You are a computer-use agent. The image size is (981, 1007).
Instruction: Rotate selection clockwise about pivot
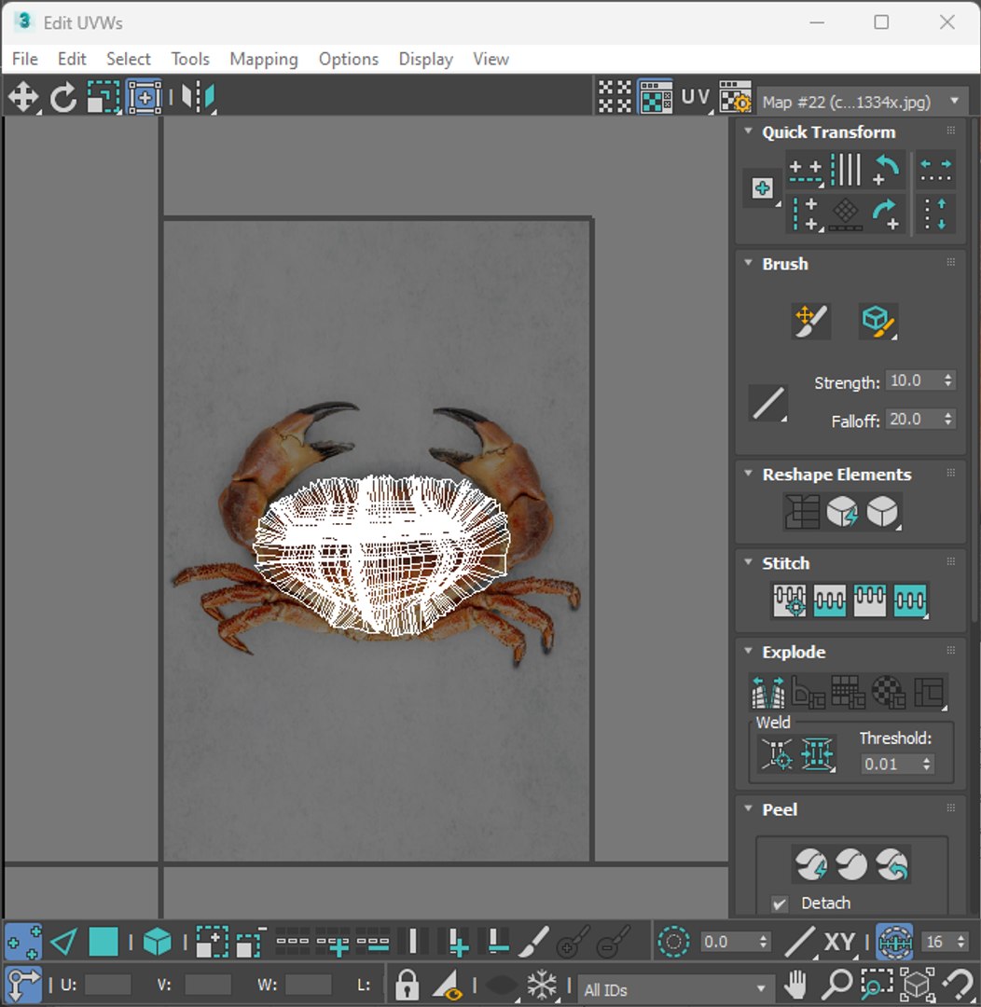[x=886, y=214]
